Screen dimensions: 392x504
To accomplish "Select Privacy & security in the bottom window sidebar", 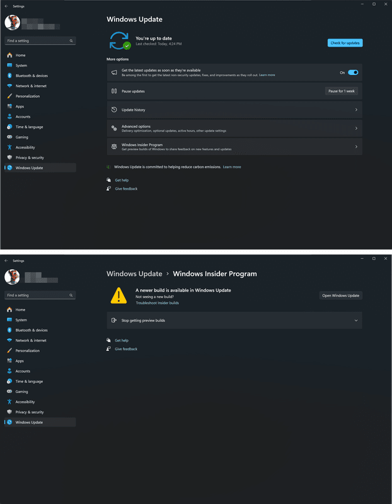I will pos(40,412).
